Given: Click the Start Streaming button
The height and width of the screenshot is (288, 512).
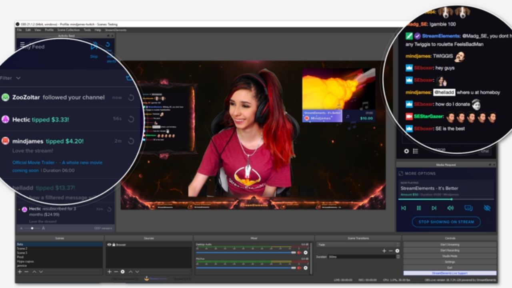Looking at the screenshot, I should [x=450, y=244].
